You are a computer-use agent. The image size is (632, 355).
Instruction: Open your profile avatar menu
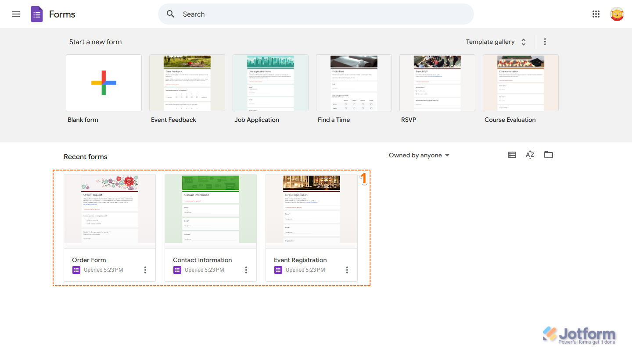click(x=617, y=14)
